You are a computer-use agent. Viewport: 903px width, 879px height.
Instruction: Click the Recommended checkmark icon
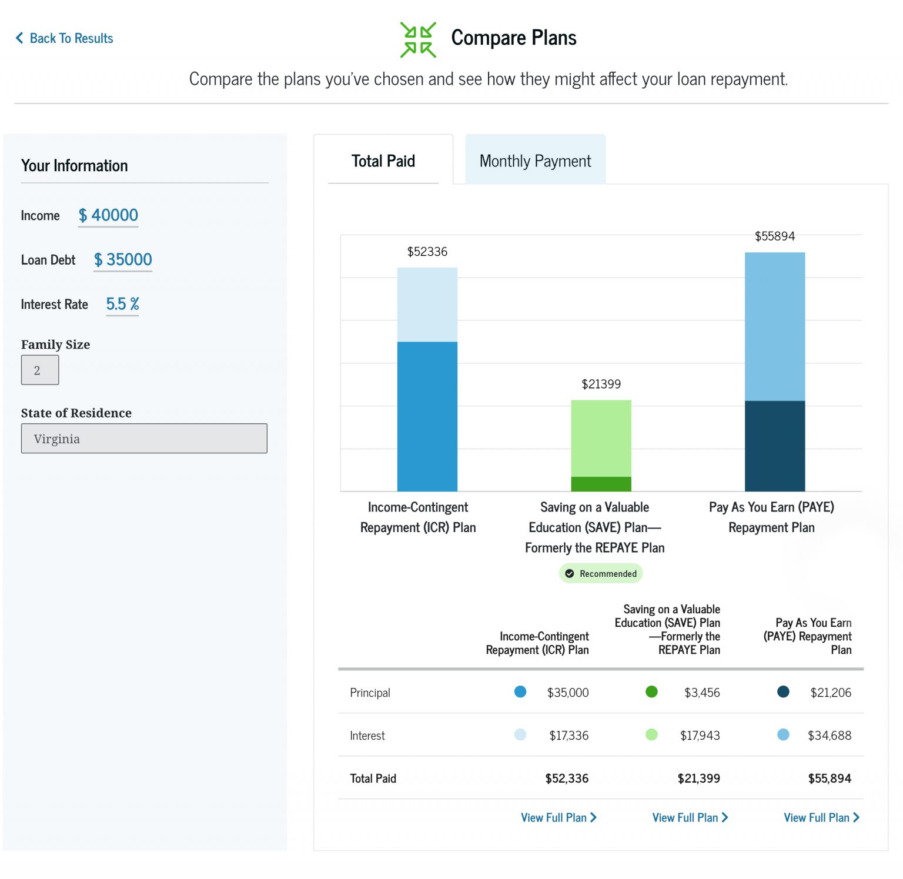click(569, 573)
